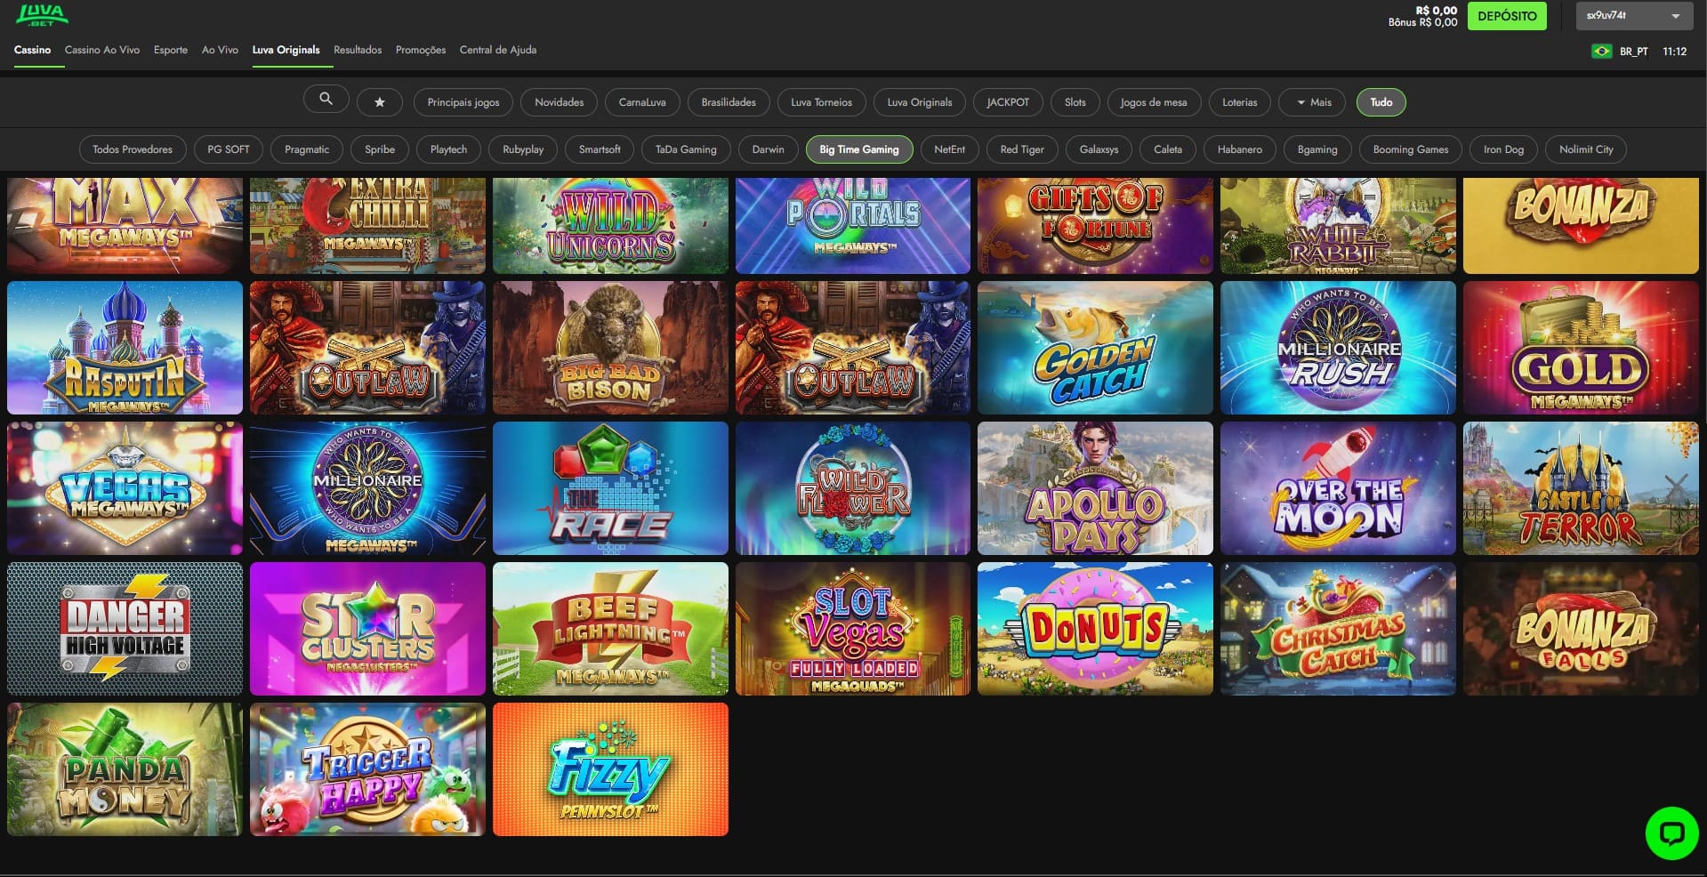Screen dimensions: 1707x877
Task: Filter by Bgaming provider
Action: tap(1317, 149)
